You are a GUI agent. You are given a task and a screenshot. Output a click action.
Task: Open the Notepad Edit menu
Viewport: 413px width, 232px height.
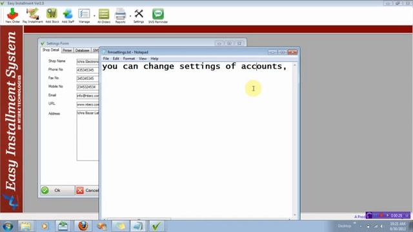coord(116,59)
